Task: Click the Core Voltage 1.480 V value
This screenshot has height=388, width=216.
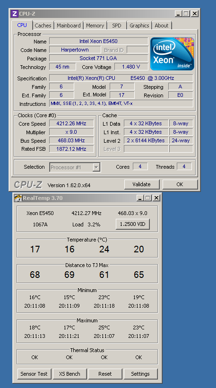Action: (131, 67)
